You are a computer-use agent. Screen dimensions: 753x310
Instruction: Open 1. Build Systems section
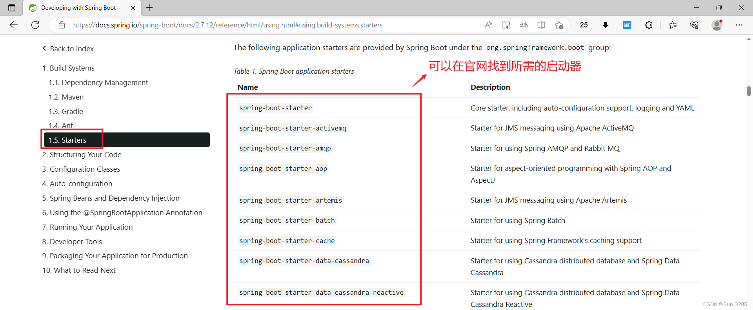tap(68, 68)
